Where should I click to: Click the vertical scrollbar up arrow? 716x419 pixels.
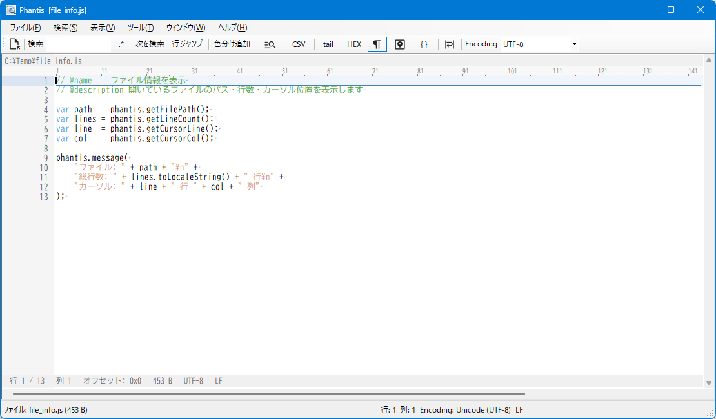pyautogui.click(x=709, y=60)
